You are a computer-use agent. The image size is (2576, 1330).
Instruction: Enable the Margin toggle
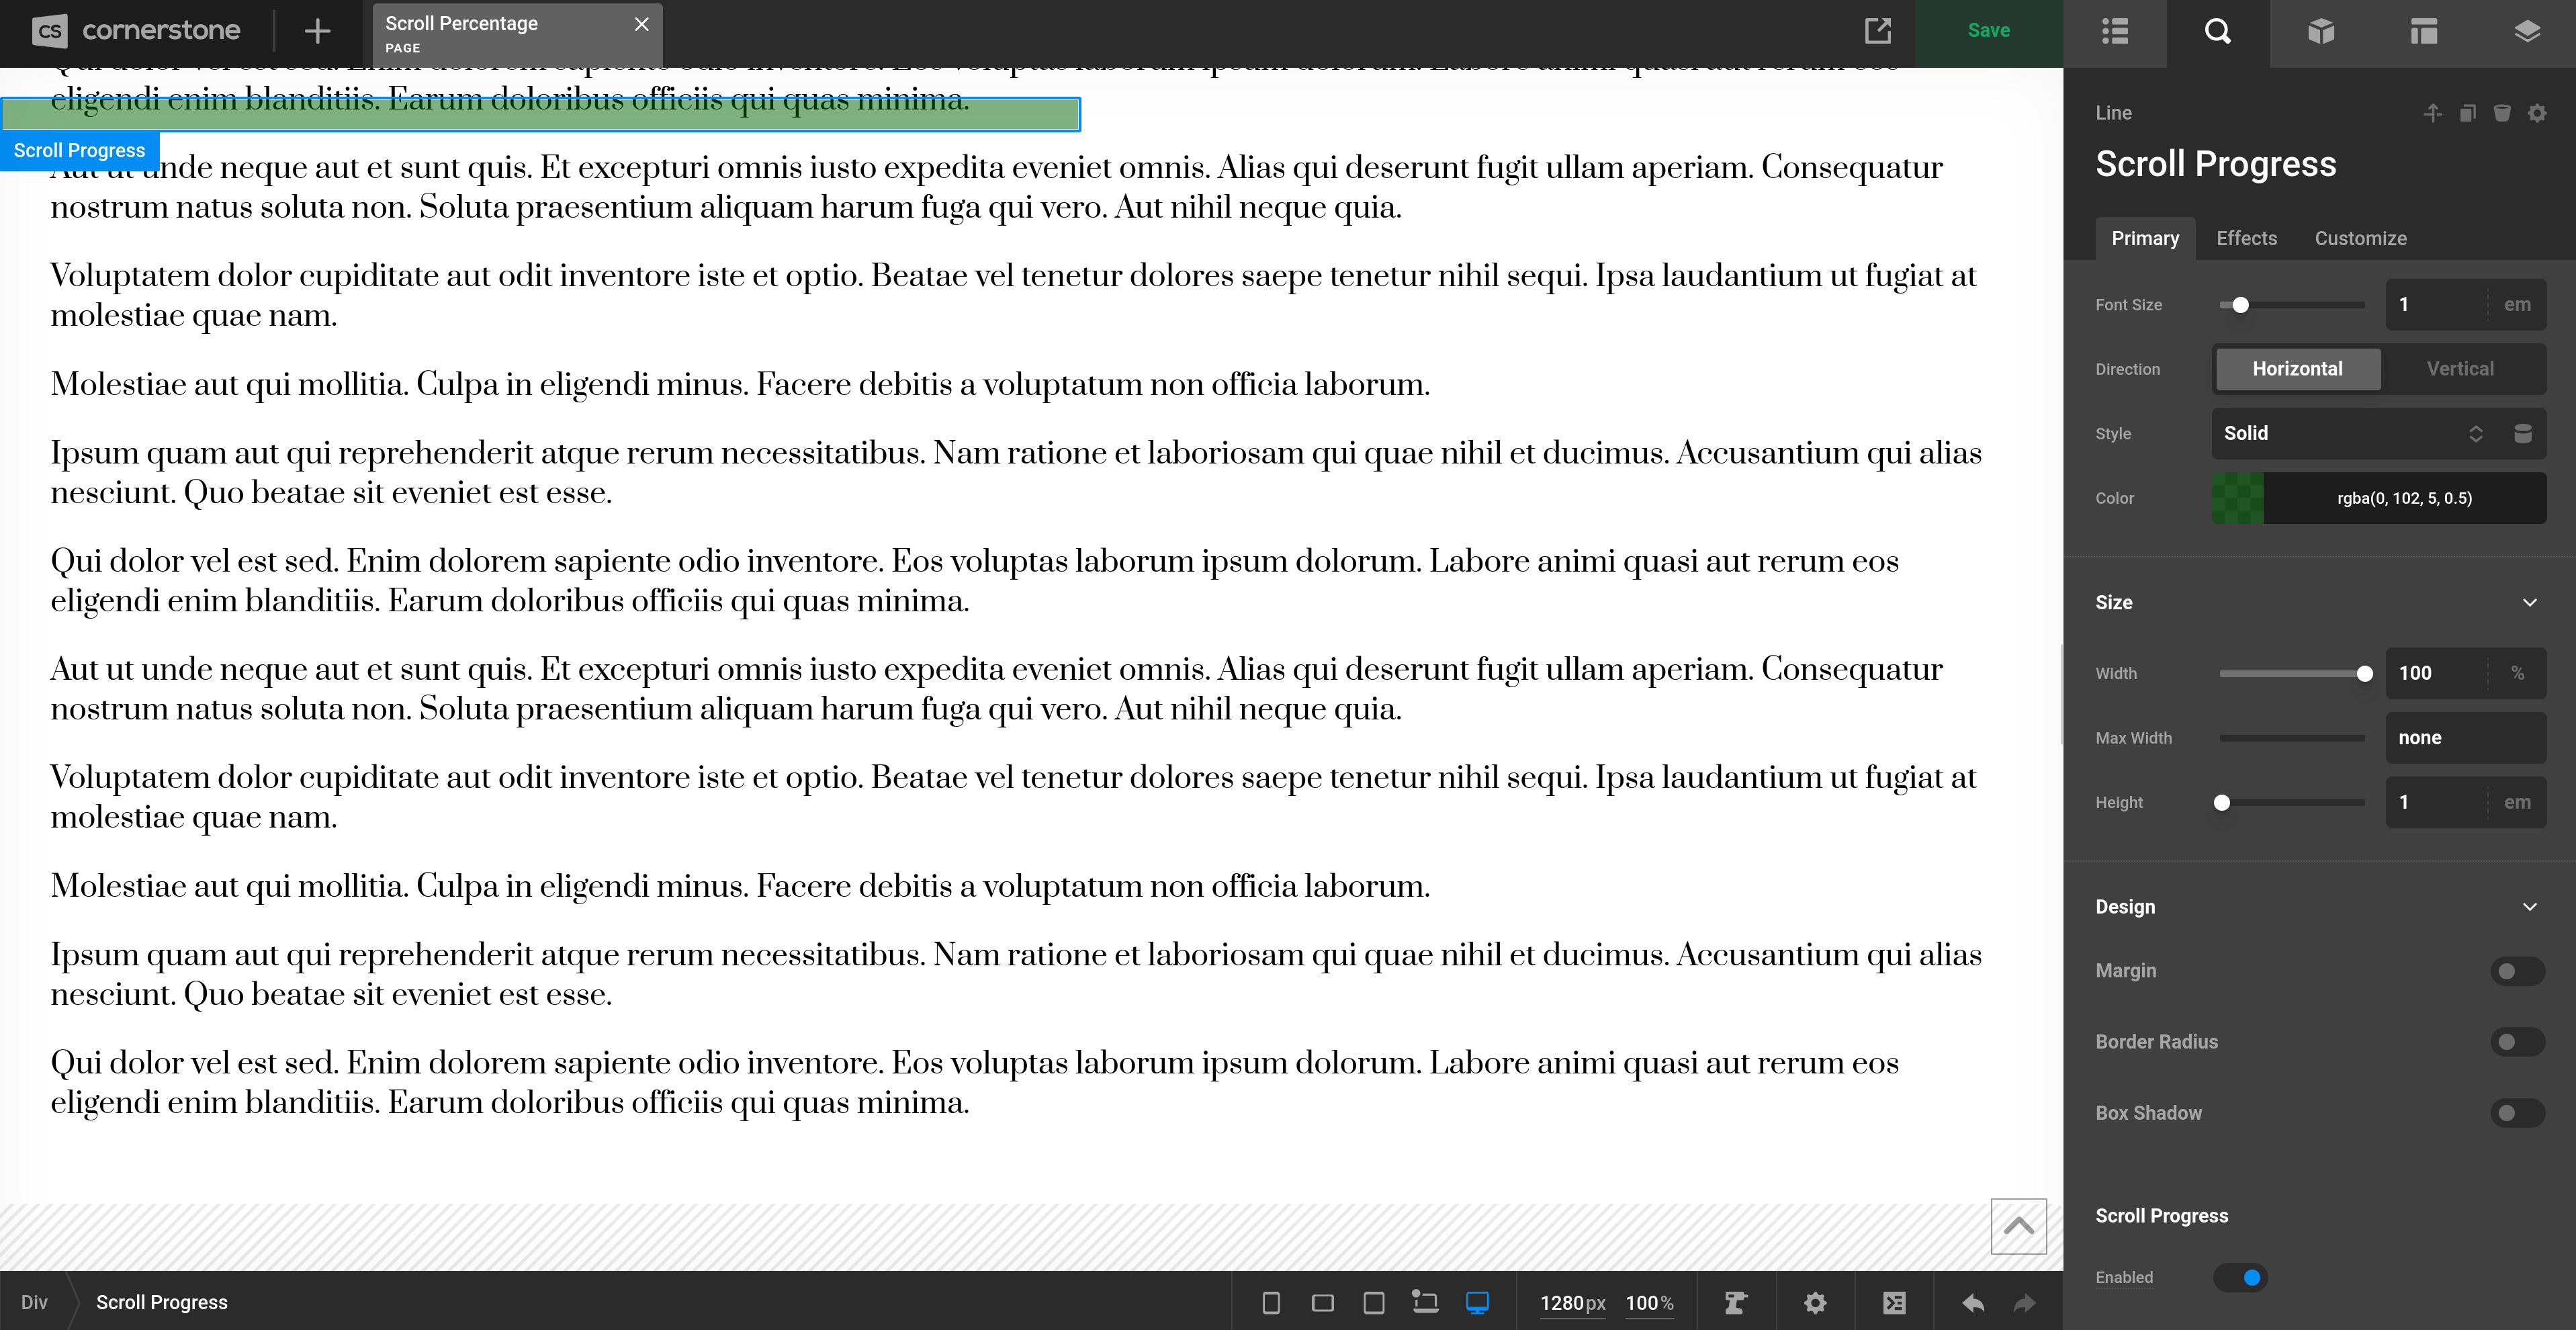[2517, 971]
